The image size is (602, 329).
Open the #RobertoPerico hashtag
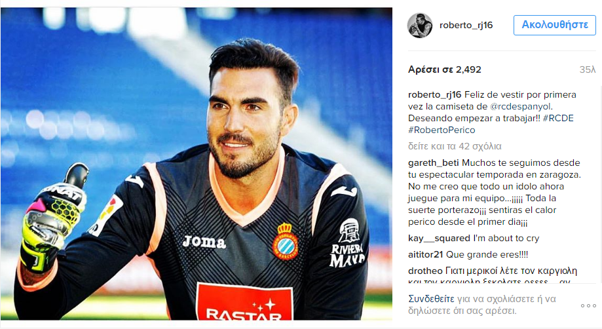tap(442, 130)
